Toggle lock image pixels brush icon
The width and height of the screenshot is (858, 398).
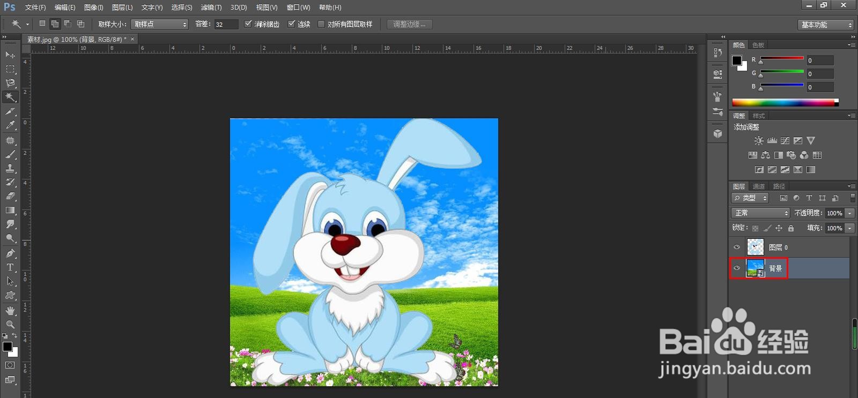point(767,228)
